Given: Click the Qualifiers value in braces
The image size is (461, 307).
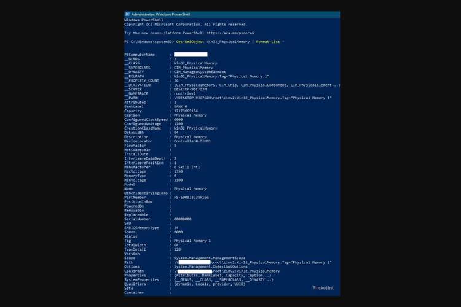Looking at the screenshot, I should [209, 284].
